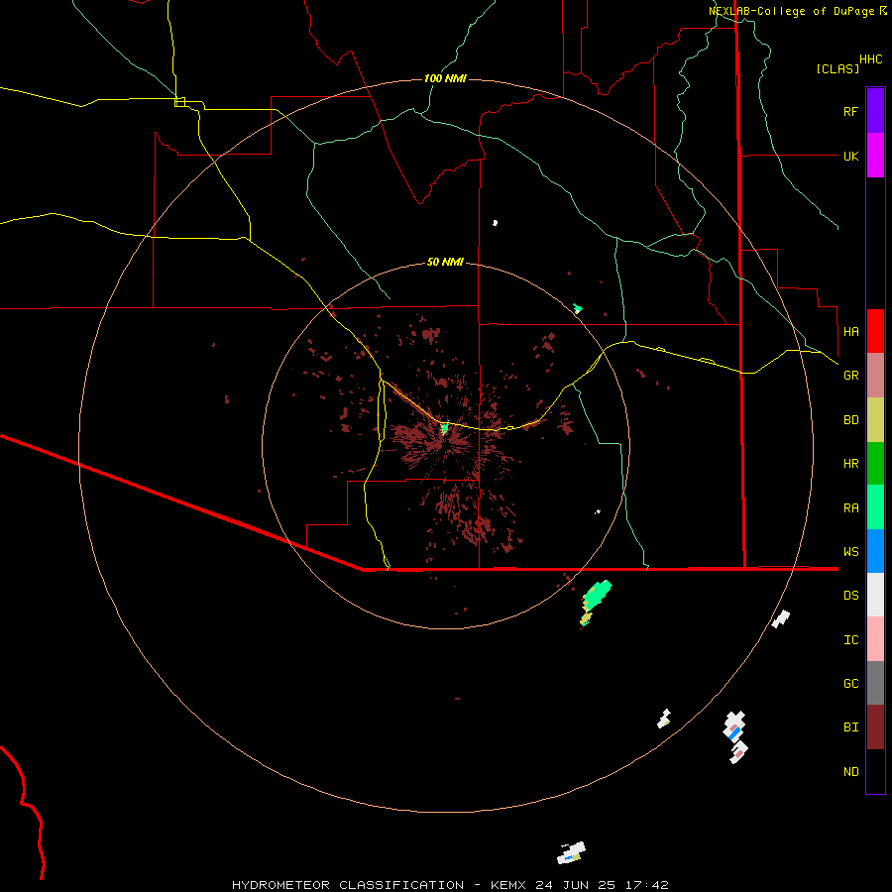This screenshot has width=892, height=892.
Task: Click the UK legend label text
Action: point(851,156)
